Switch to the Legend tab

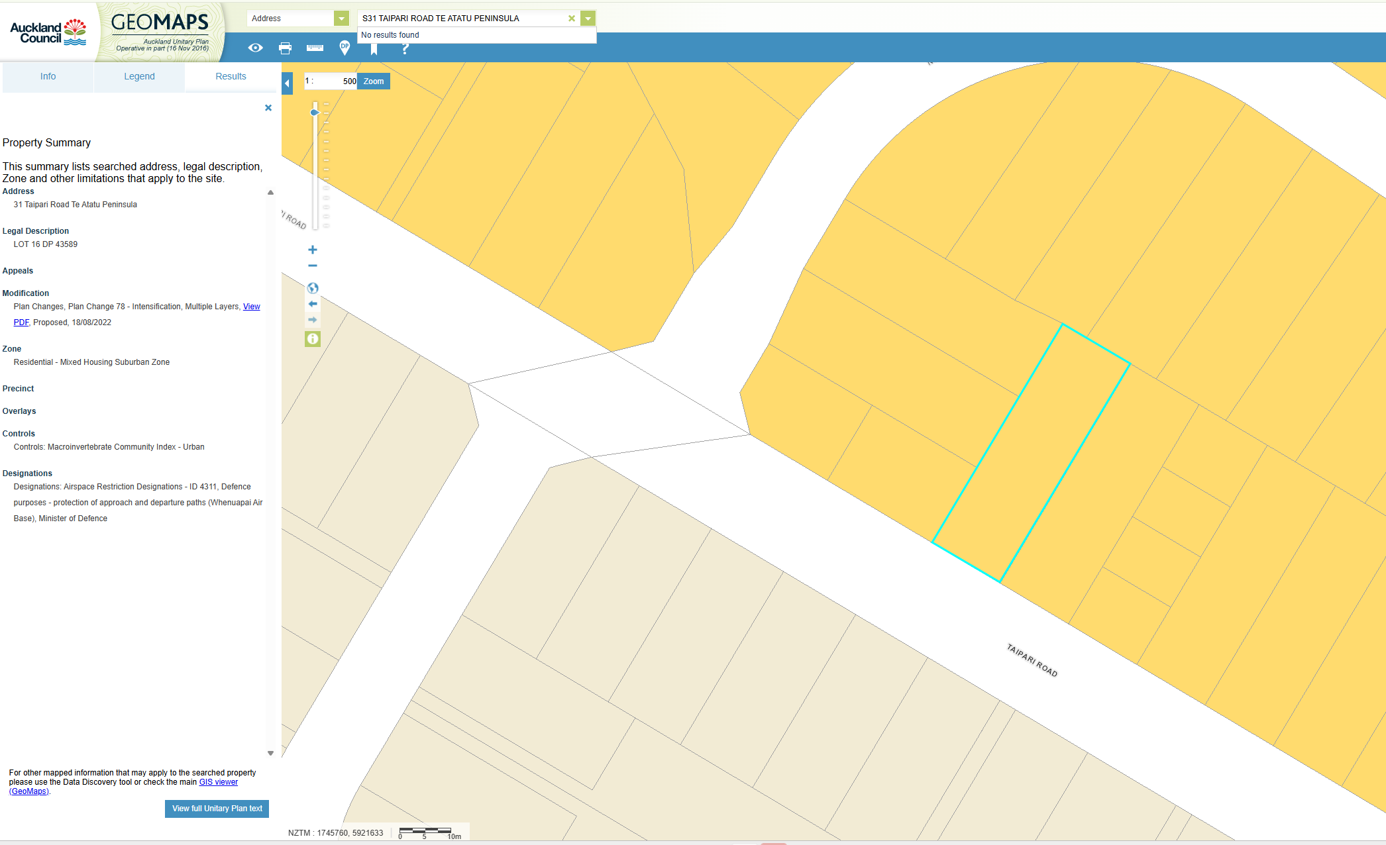tap(139, 77)
